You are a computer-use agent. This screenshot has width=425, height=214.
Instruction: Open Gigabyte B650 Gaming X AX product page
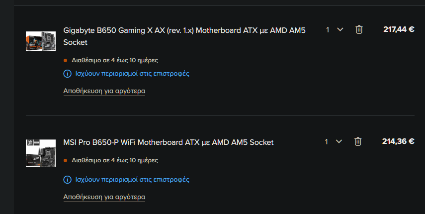[184, 36]
